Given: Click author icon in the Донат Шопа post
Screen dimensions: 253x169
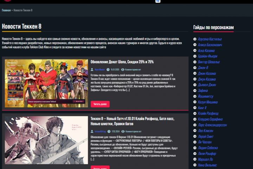Looking at the screenshot, I should (92, 70).
